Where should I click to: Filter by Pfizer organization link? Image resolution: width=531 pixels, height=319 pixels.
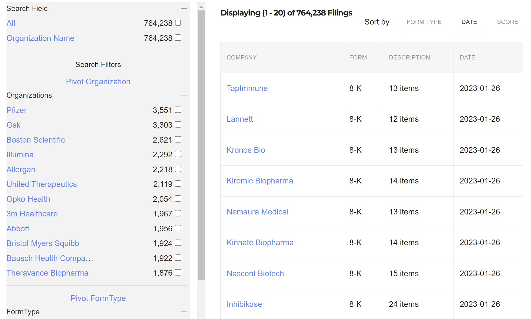pos(16,110)
